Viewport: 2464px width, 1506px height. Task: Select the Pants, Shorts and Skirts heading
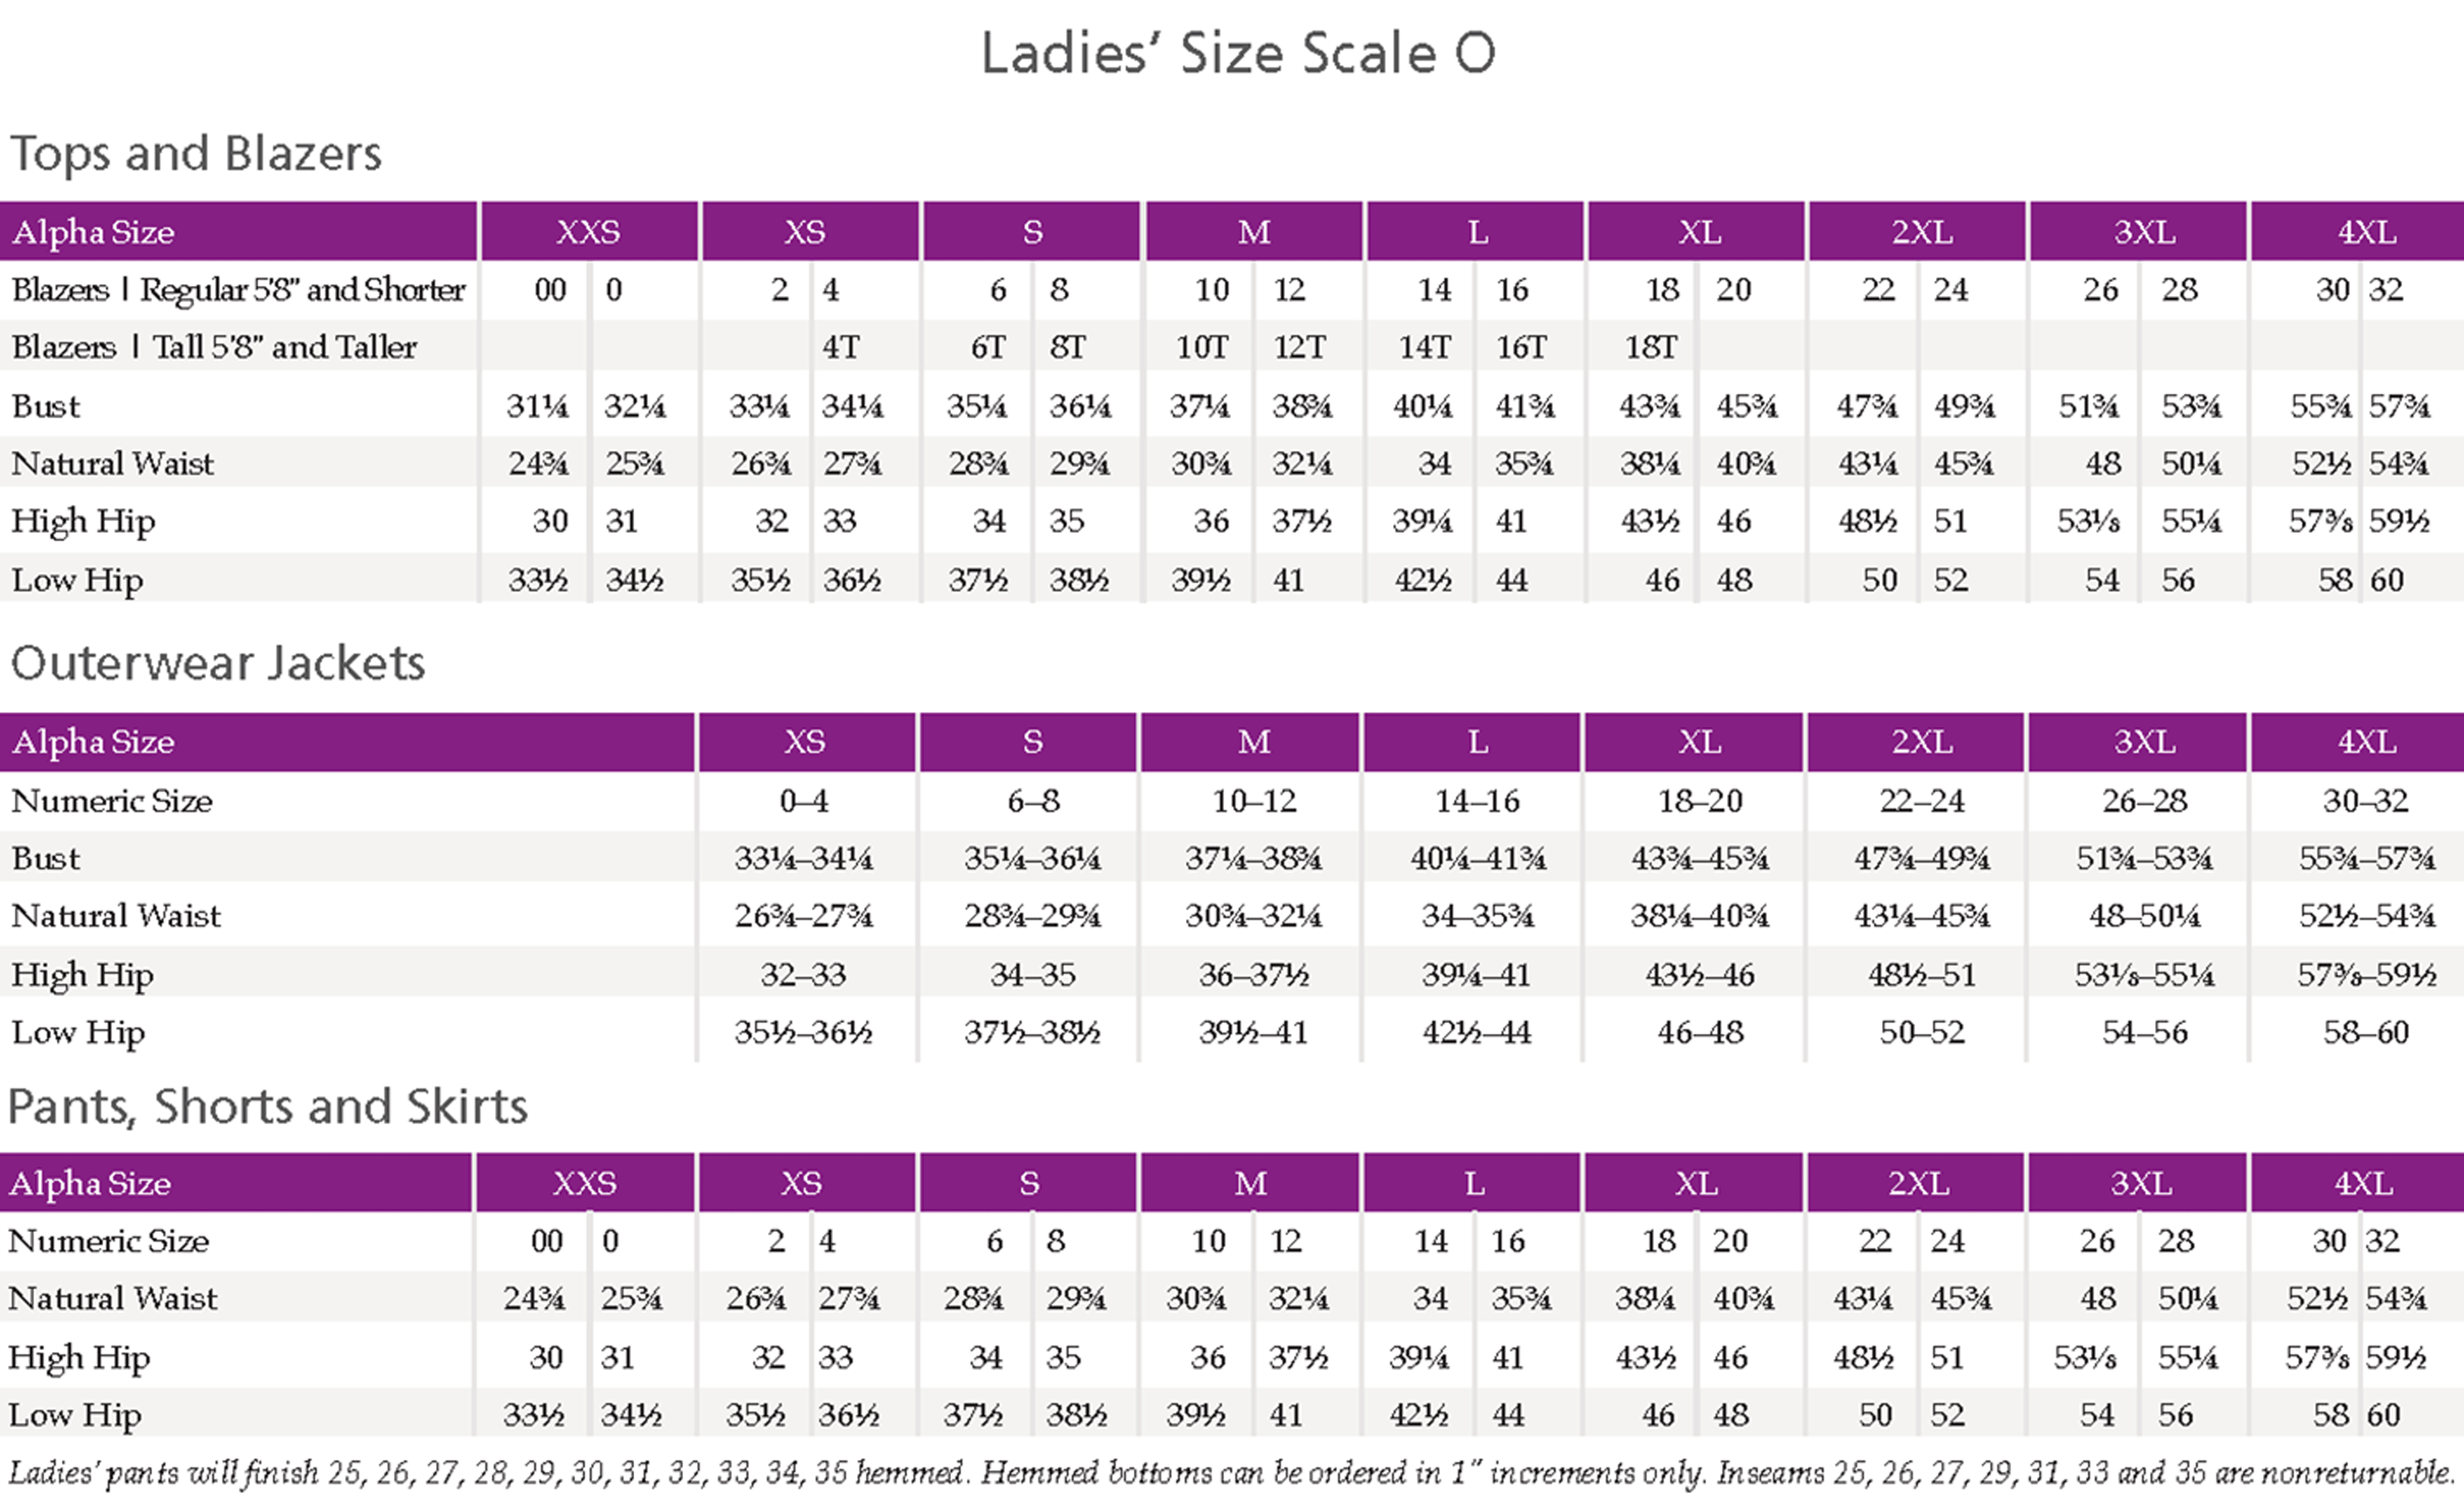pyautogui.click(x=267, y=1106)
